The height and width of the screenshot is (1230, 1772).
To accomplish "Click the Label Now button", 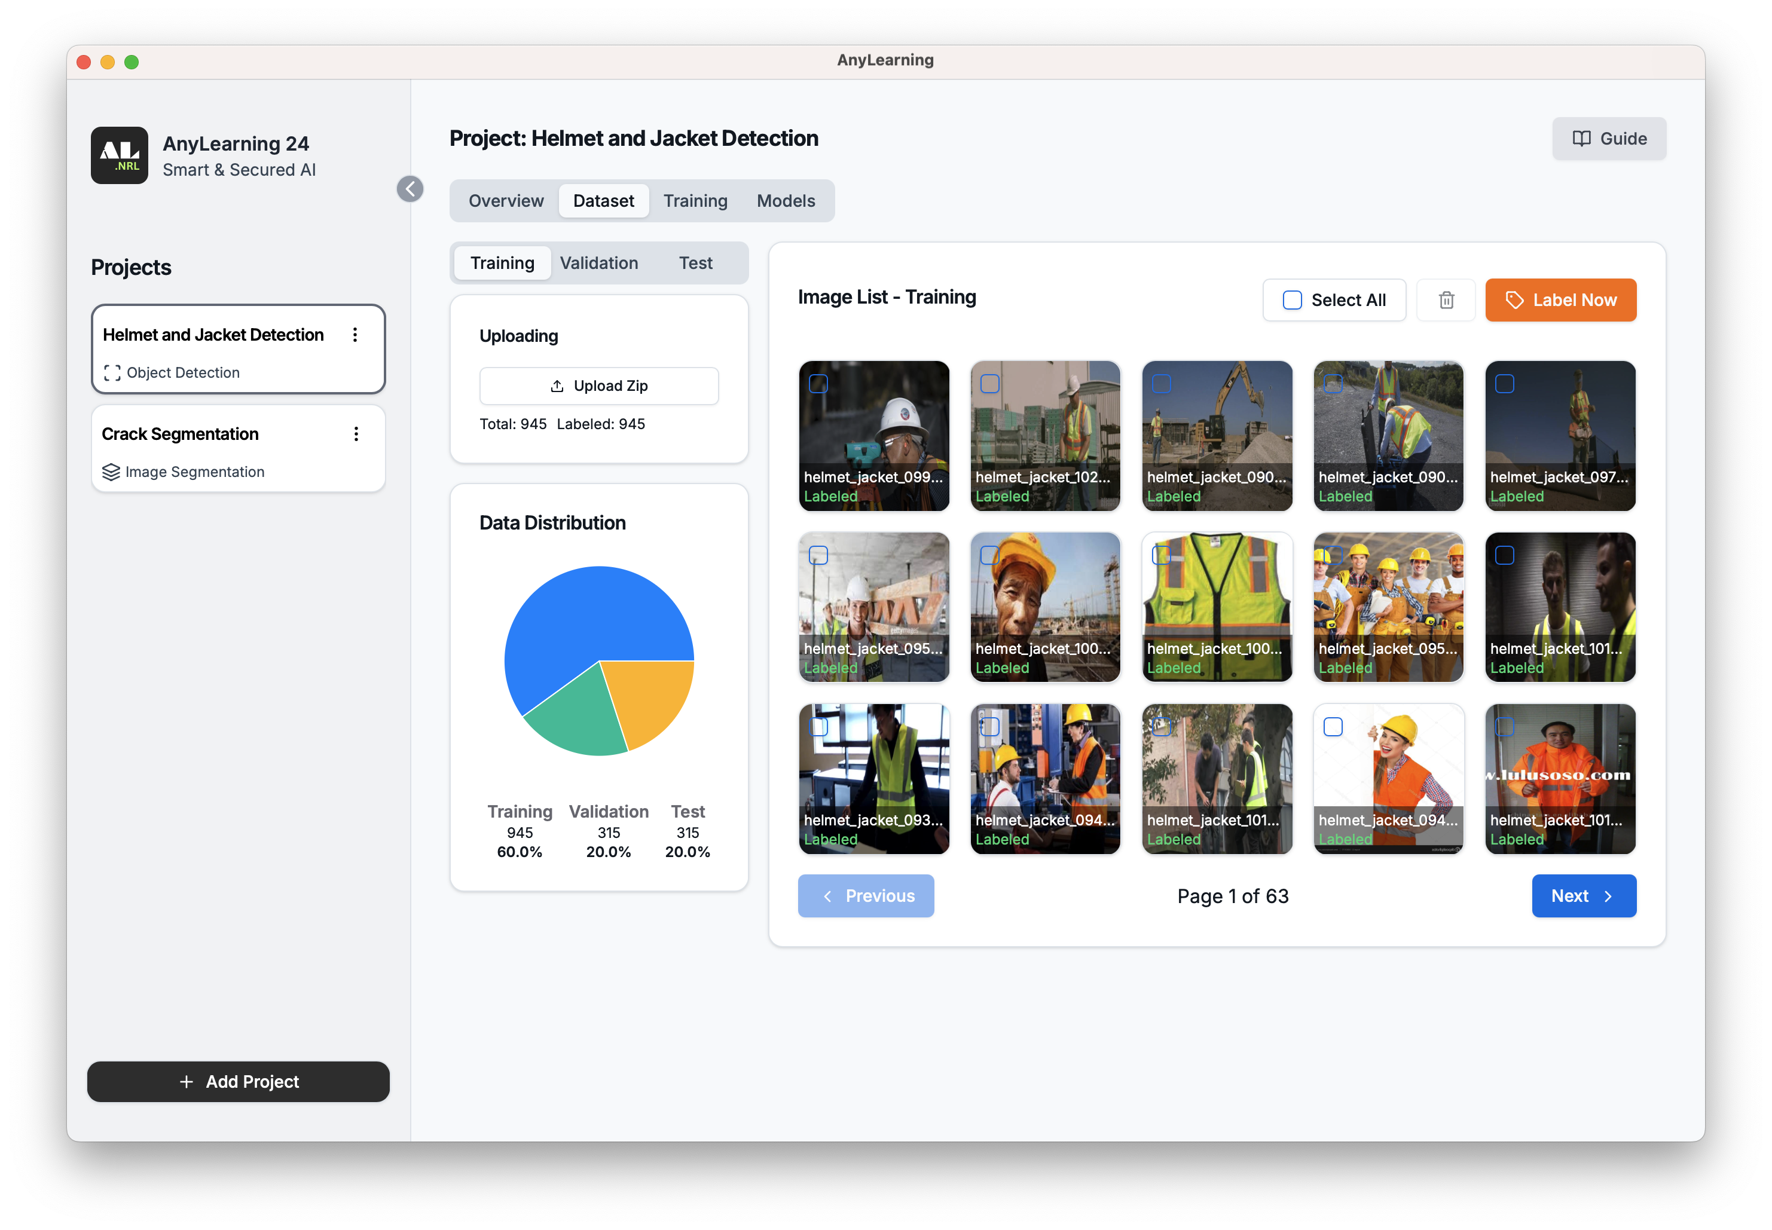I will pos(1560,299).
